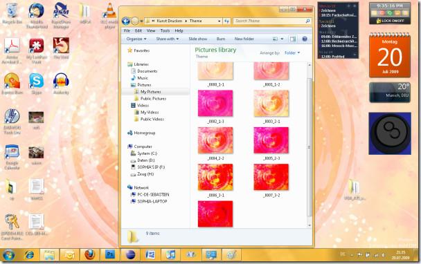Open the Tools menu

[165, 30]
